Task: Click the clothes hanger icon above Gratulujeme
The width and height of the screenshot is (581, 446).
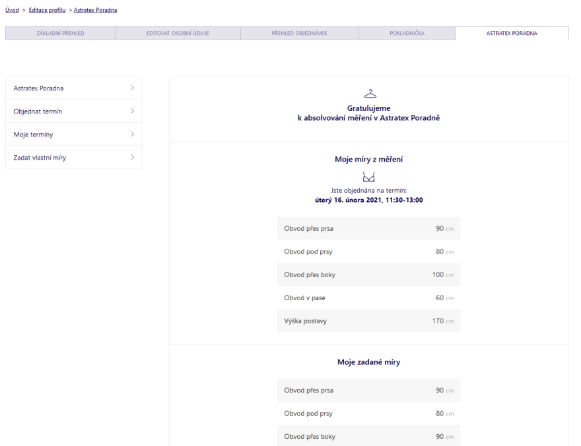Action: tap(370, 94)
